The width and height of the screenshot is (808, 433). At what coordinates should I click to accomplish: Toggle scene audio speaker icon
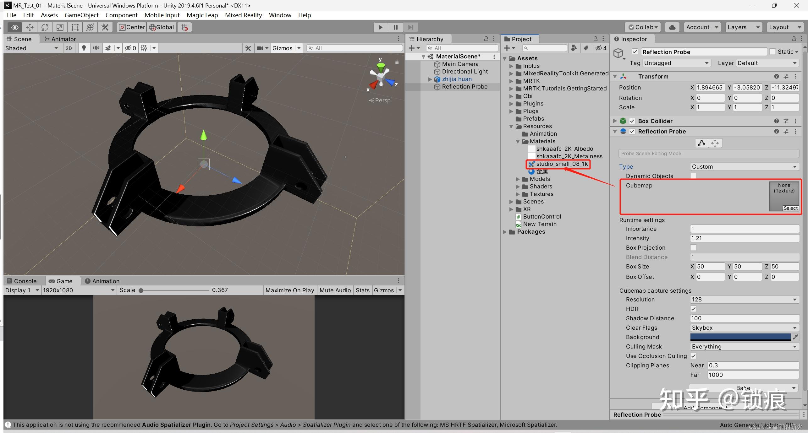[x=96, y=48]
